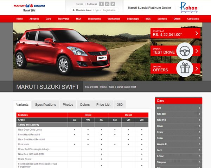Click the Registration link
Screen dimensions: 211x168
coord(109,10)
